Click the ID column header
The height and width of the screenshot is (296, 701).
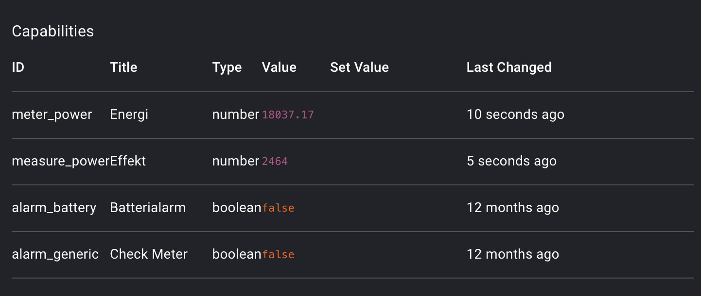(x=18, y=67)
